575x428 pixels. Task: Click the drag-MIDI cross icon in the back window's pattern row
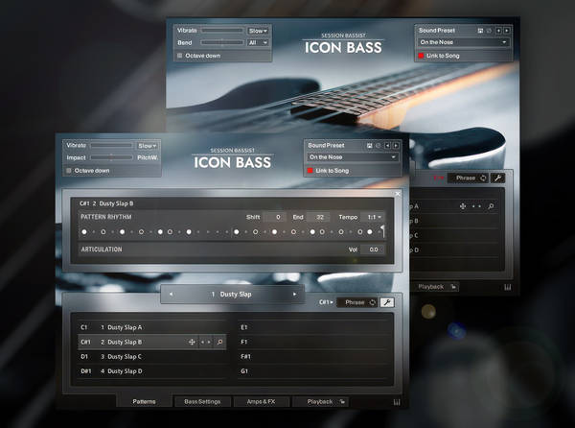(x=463, y=206)
